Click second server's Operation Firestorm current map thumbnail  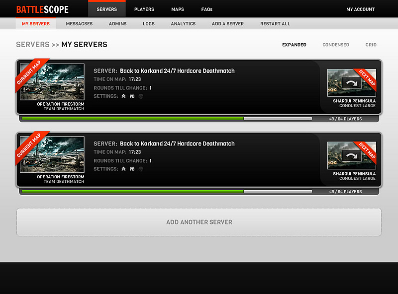point(52,154)
